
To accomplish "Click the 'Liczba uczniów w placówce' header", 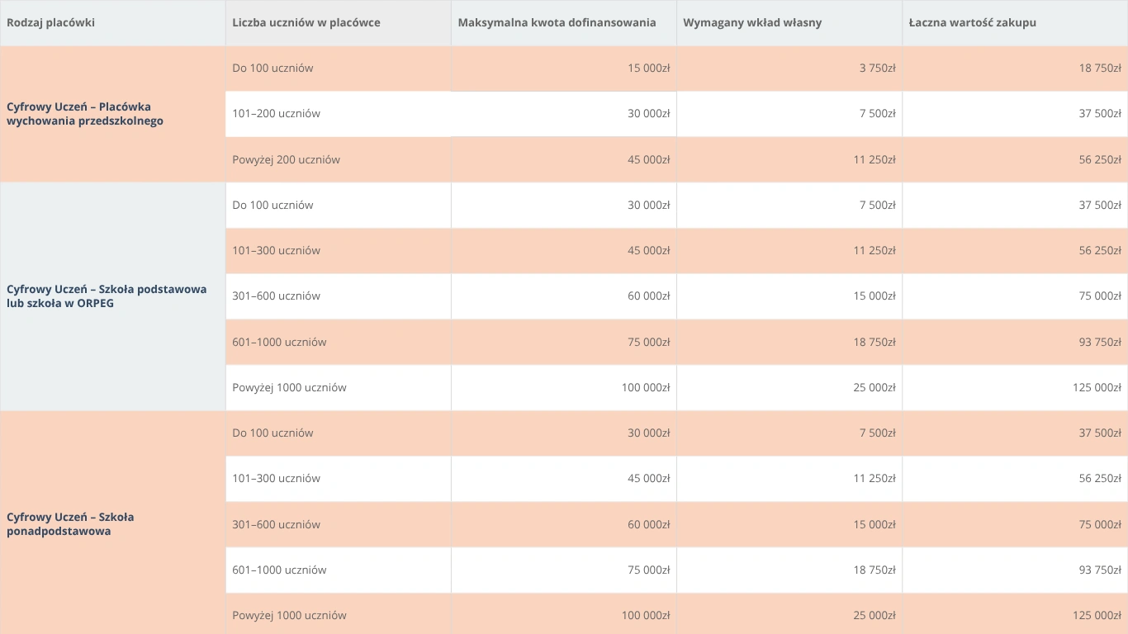I will coord(339,23).
